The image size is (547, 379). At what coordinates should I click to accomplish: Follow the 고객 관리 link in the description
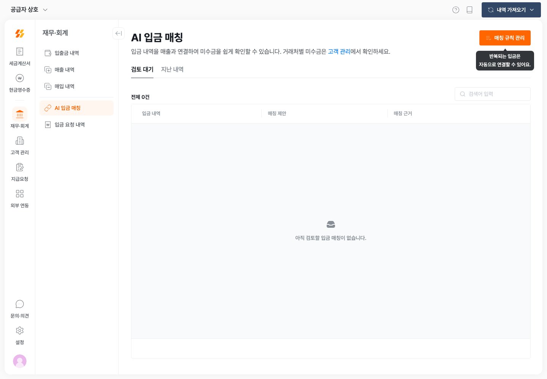339,52
